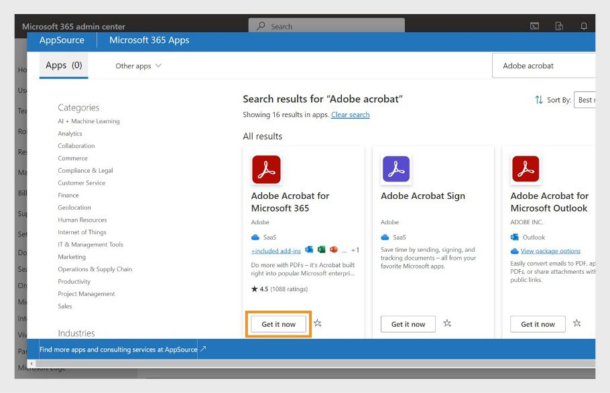This screenshot has width=610, height=393.
Task: Toggle the favorite star on Adobe Acrobat for Microsoft 365
Action: pos(317,323)
